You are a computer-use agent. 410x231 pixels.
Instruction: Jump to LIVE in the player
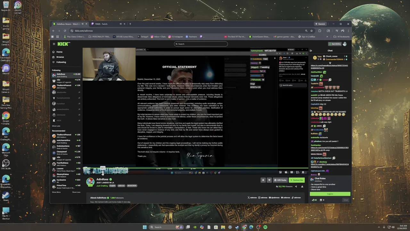pyautogui.click(x=125, y=172)
